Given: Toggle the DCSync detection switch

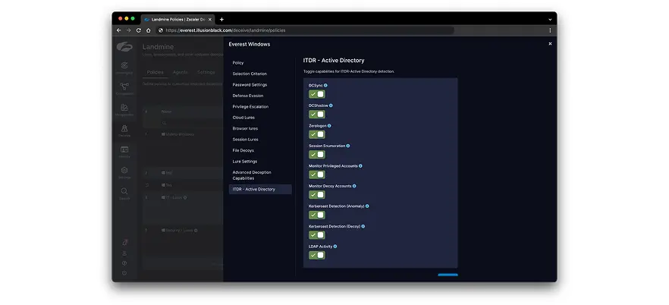Looking at the screenshot, I should (x=316, y=94).
